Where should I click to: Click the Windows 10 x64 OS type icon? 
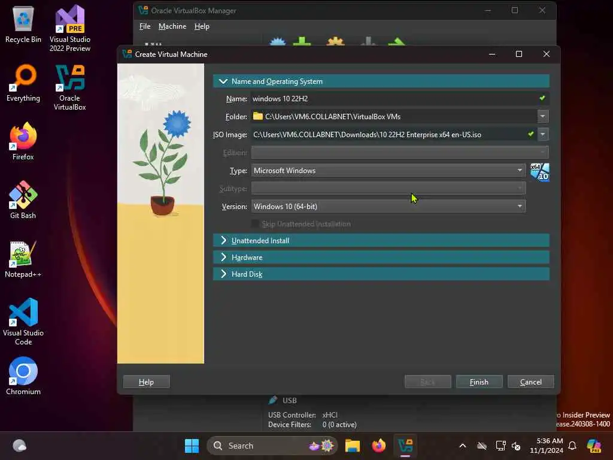point(539,172)
